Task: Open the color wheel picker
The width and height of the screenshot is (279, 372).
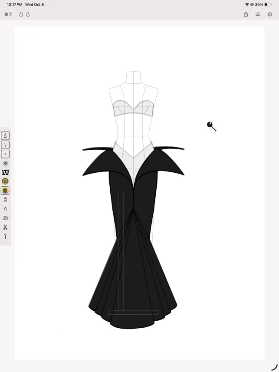Action: [5, 191]
